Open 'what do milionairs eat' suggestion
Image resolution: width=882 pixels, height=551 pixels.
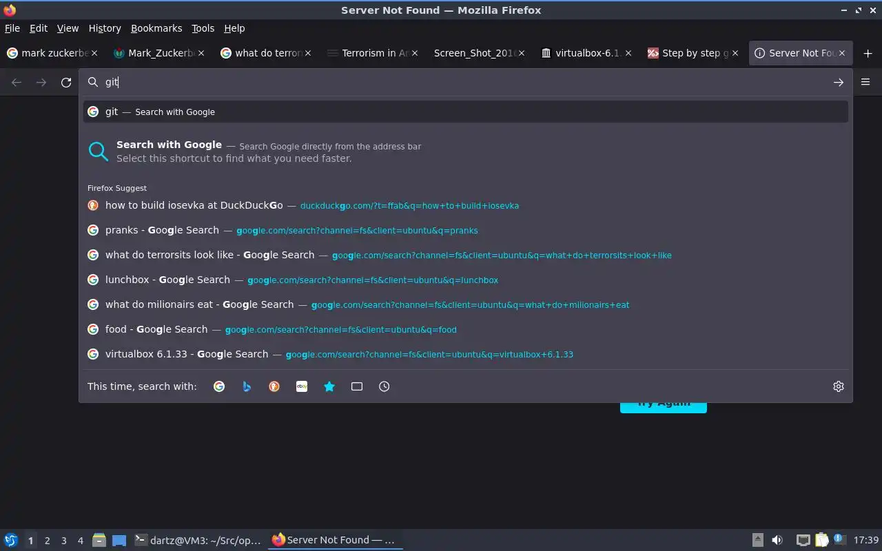[x=466, y=304]
